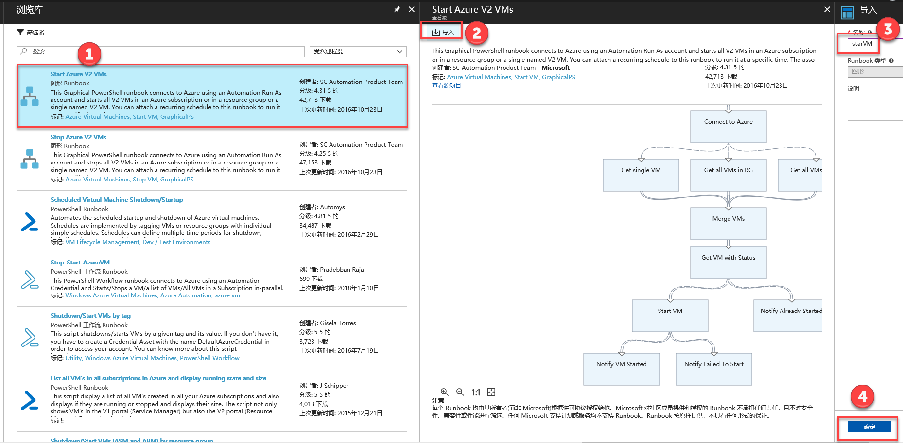This screenshot has width=903, height=443.
Task: Select the Get all VMs in RG node
Action: coord(729,175)
